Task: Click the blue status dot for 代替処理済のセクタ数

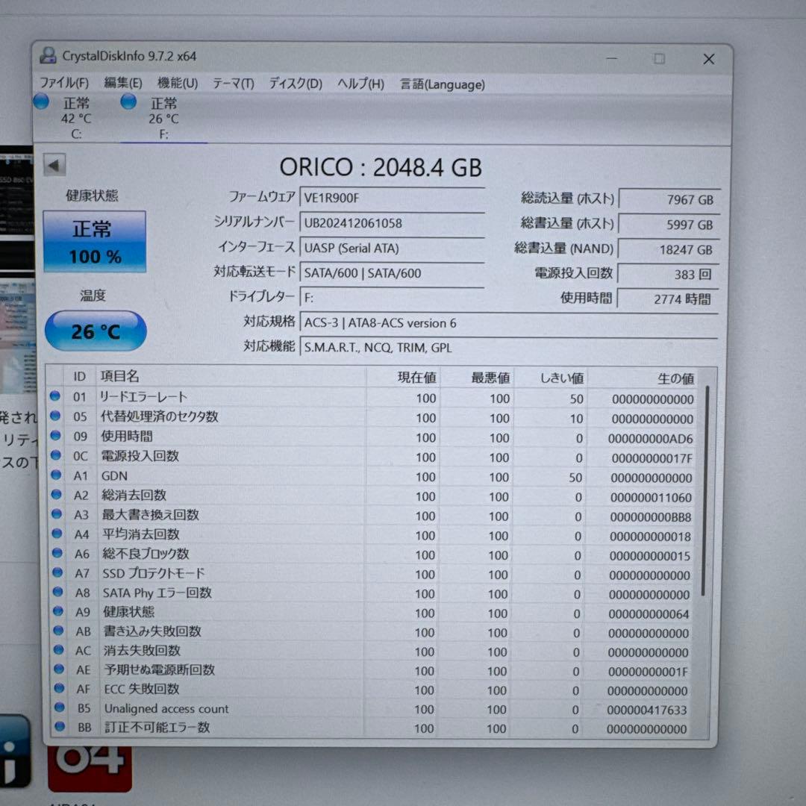Action: [x=55, y=416]
